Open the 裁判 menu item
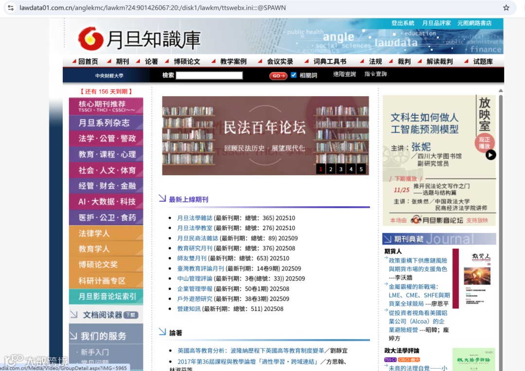 [x=404, y=62]
